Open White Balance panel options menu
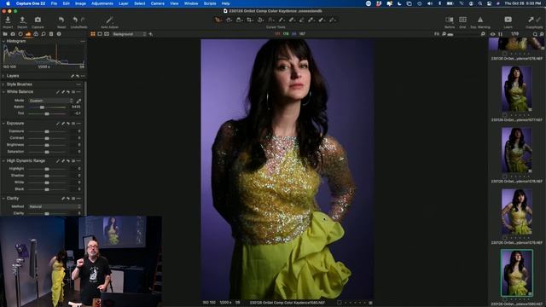The width and height of the screenshot is (546, 307). coord(78,92)
